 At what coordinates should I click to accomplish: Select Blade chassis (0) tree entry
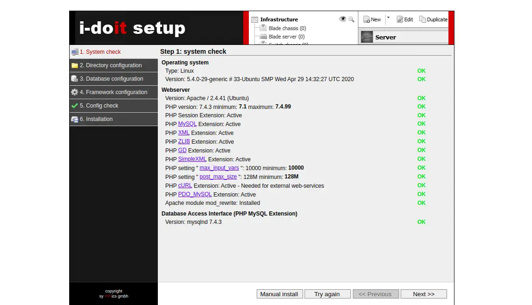click(287, 28)
